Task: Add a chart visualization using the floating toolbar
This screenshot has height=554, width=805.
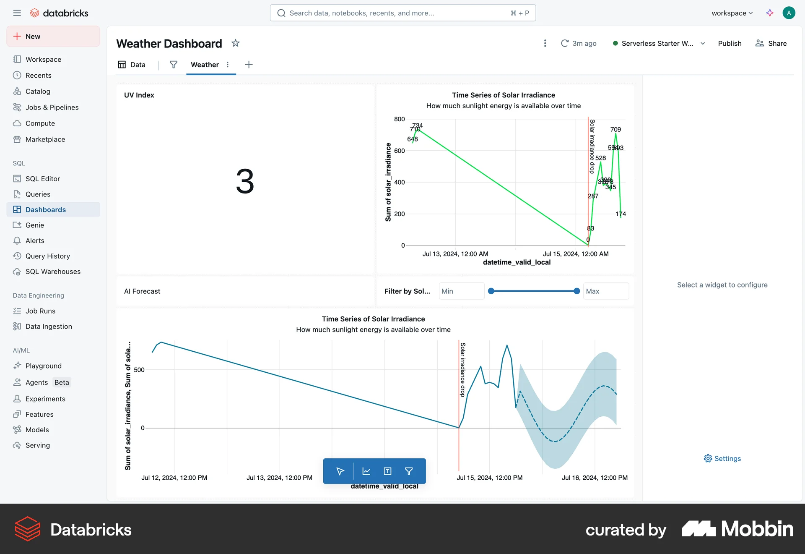Action: 366,471
